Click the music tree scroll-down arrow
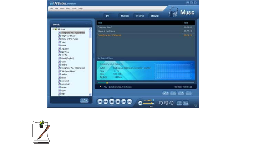Image resolution: width=279 pixels, height=145 pixels. [x=90, y=95]
